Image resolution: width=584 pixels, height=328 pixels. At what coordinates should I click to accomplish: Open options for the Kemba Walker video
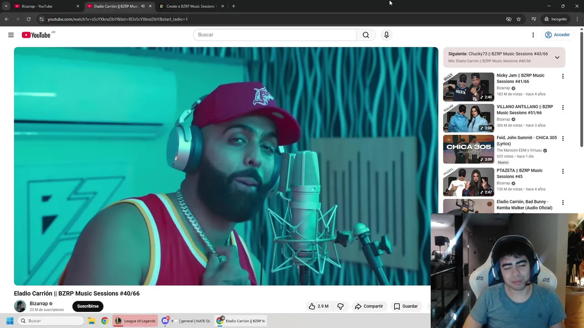coord(563,202)
